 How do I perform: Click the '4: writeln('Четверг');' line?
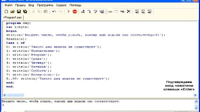click(x=29, y=63)
